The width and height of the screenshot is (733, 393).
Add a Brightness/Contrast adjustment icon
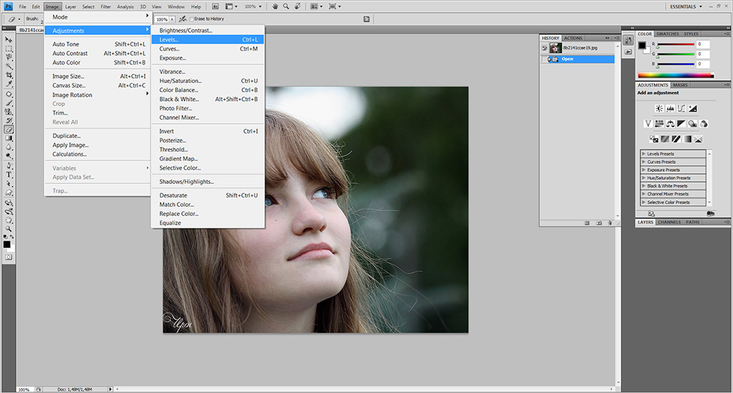pos(659,108)
